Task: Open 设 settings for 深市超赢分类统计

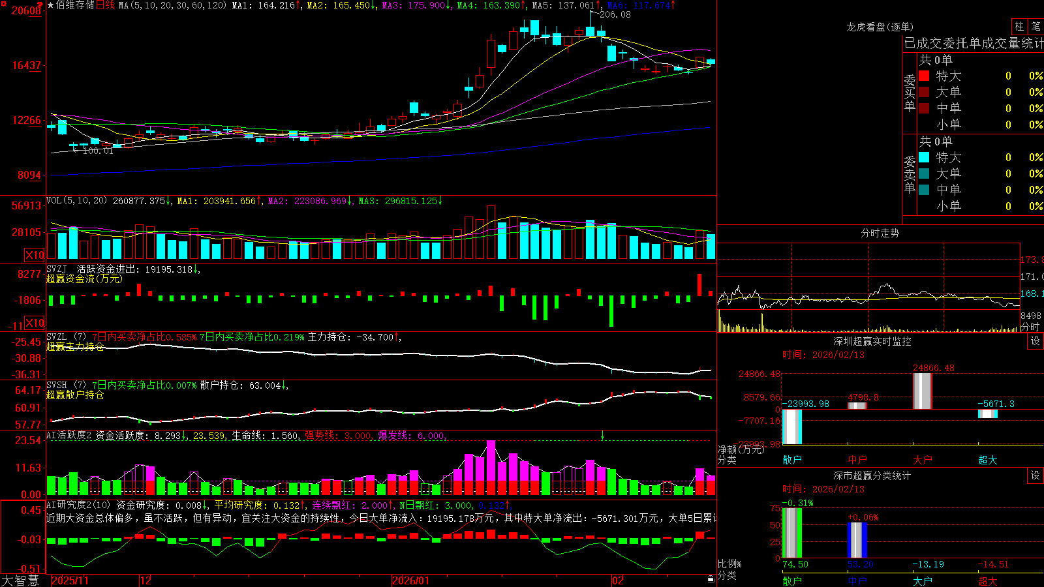Action: (1036, 475)
